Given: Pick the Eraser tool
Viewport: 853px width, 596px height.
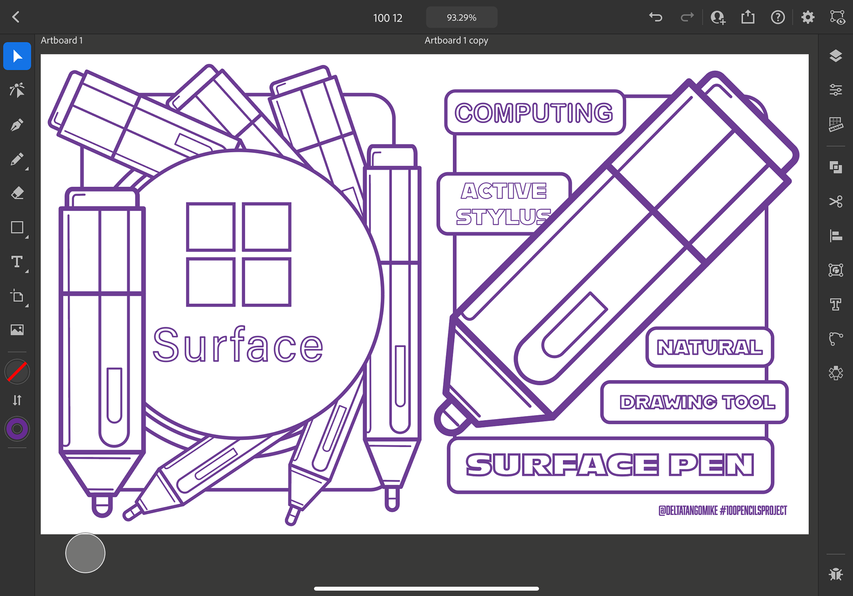Looking at the screenshot, I should (17, 193).
